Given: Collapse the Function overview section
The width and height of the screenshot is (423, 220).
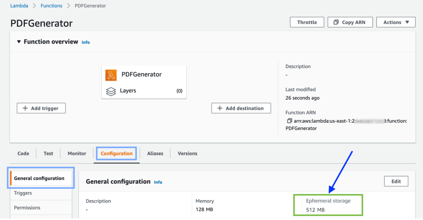Looking at the screenshot, I should click(19, 42).
